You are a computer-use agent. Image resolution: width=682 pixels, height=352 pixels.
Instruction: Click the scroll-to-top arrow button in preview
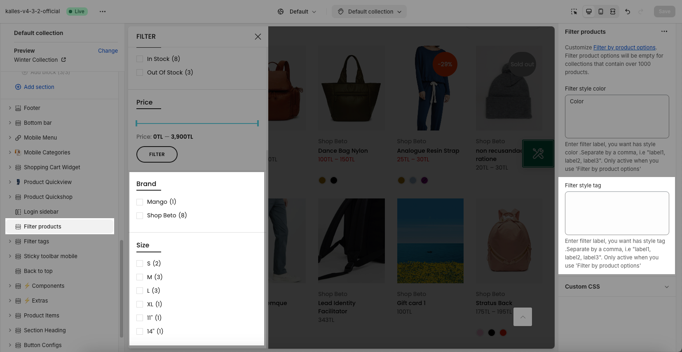tap(523, 317)
